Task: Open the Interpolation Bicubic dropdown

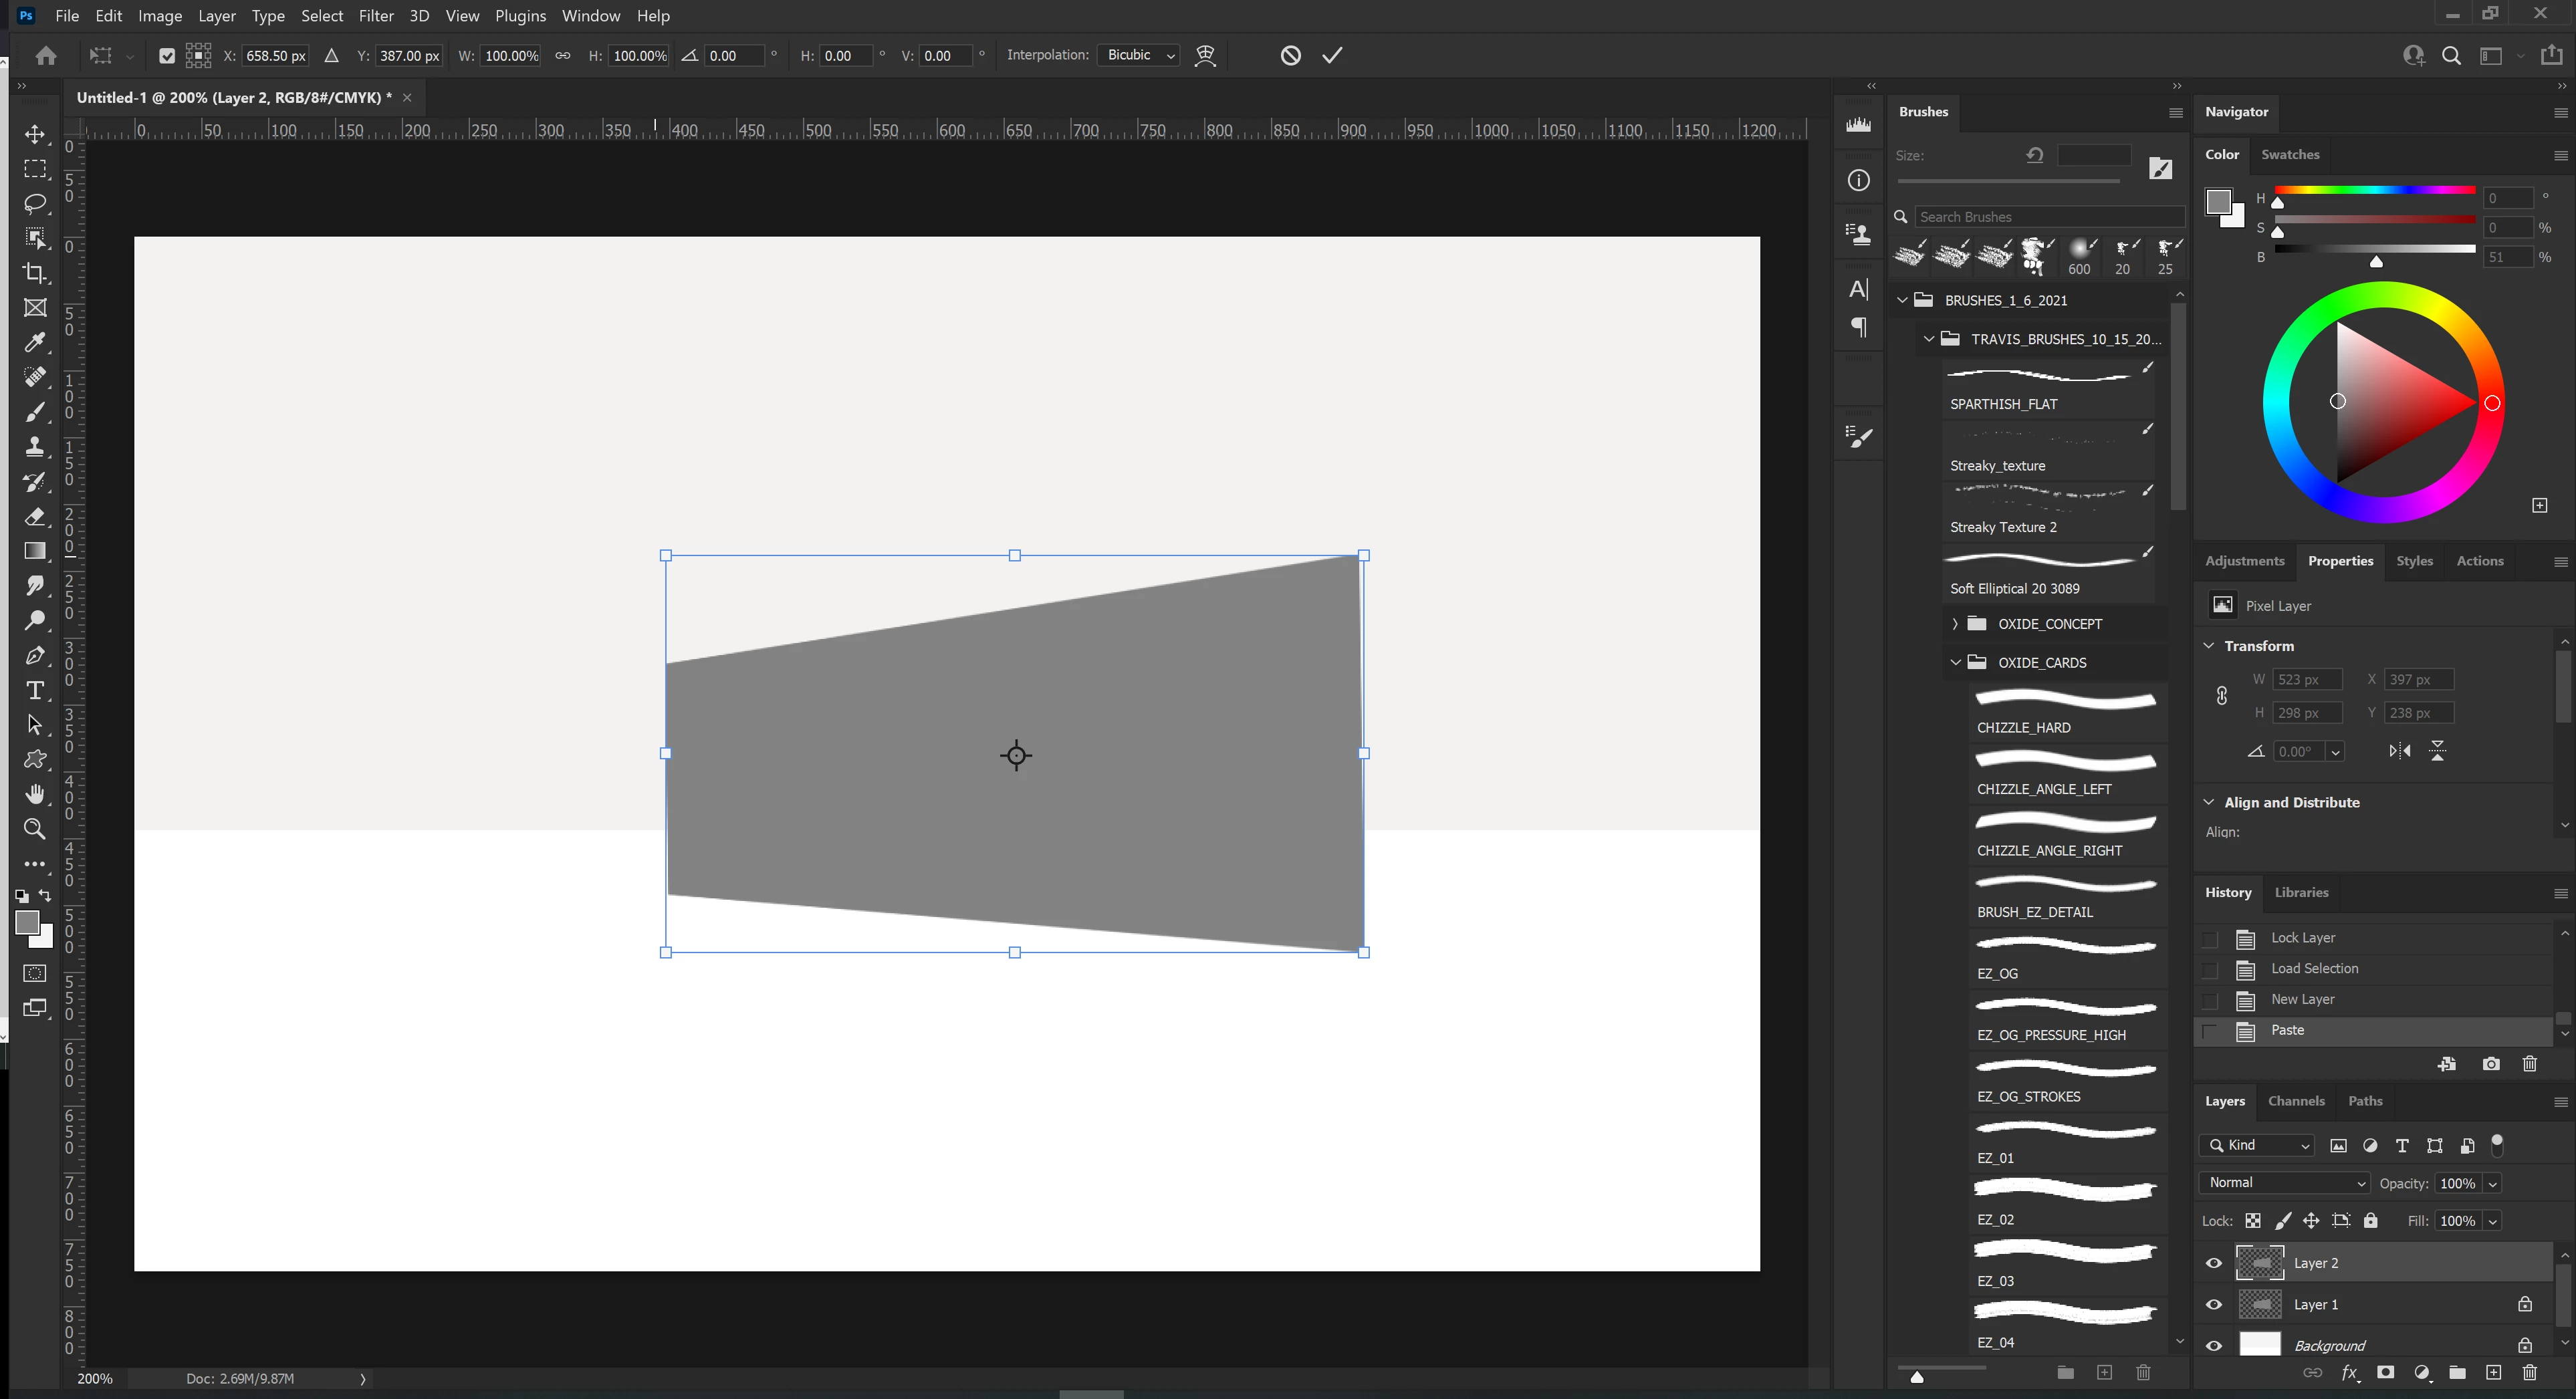Action: point(1139,56)
